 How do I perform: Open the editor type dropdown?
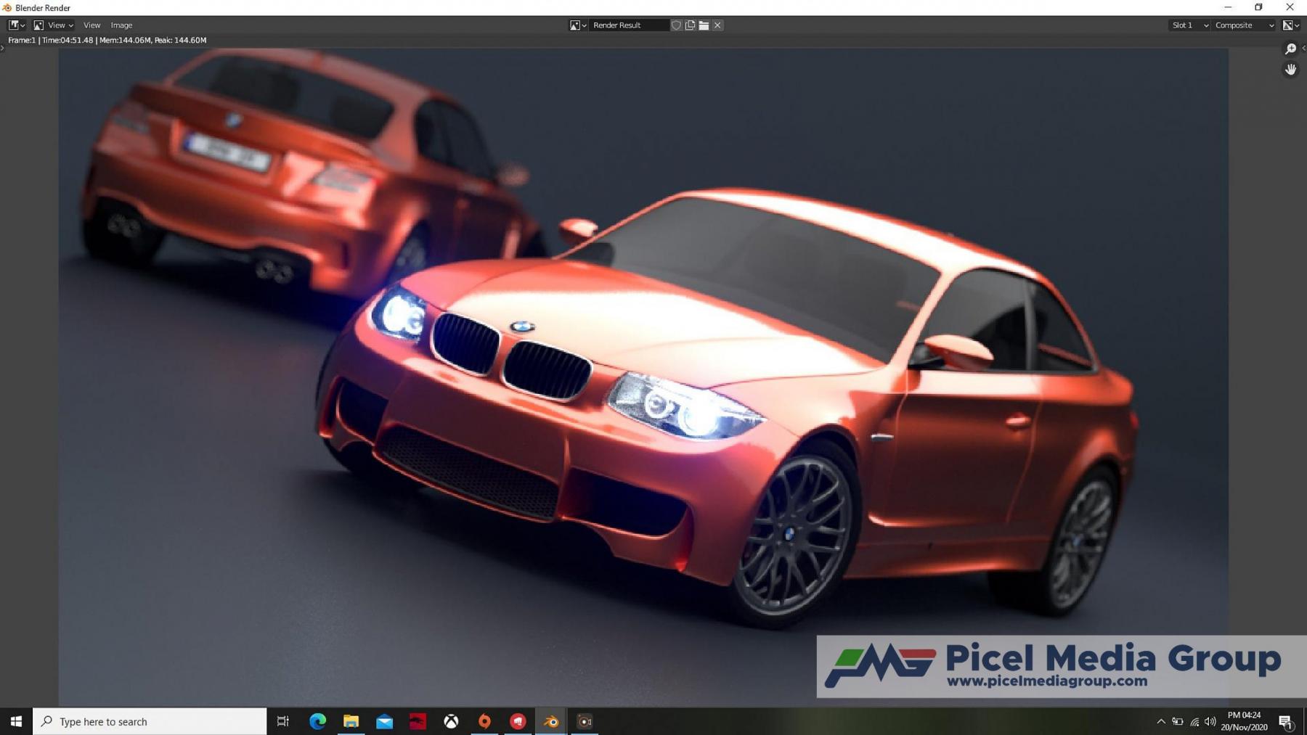click(17, 25)
